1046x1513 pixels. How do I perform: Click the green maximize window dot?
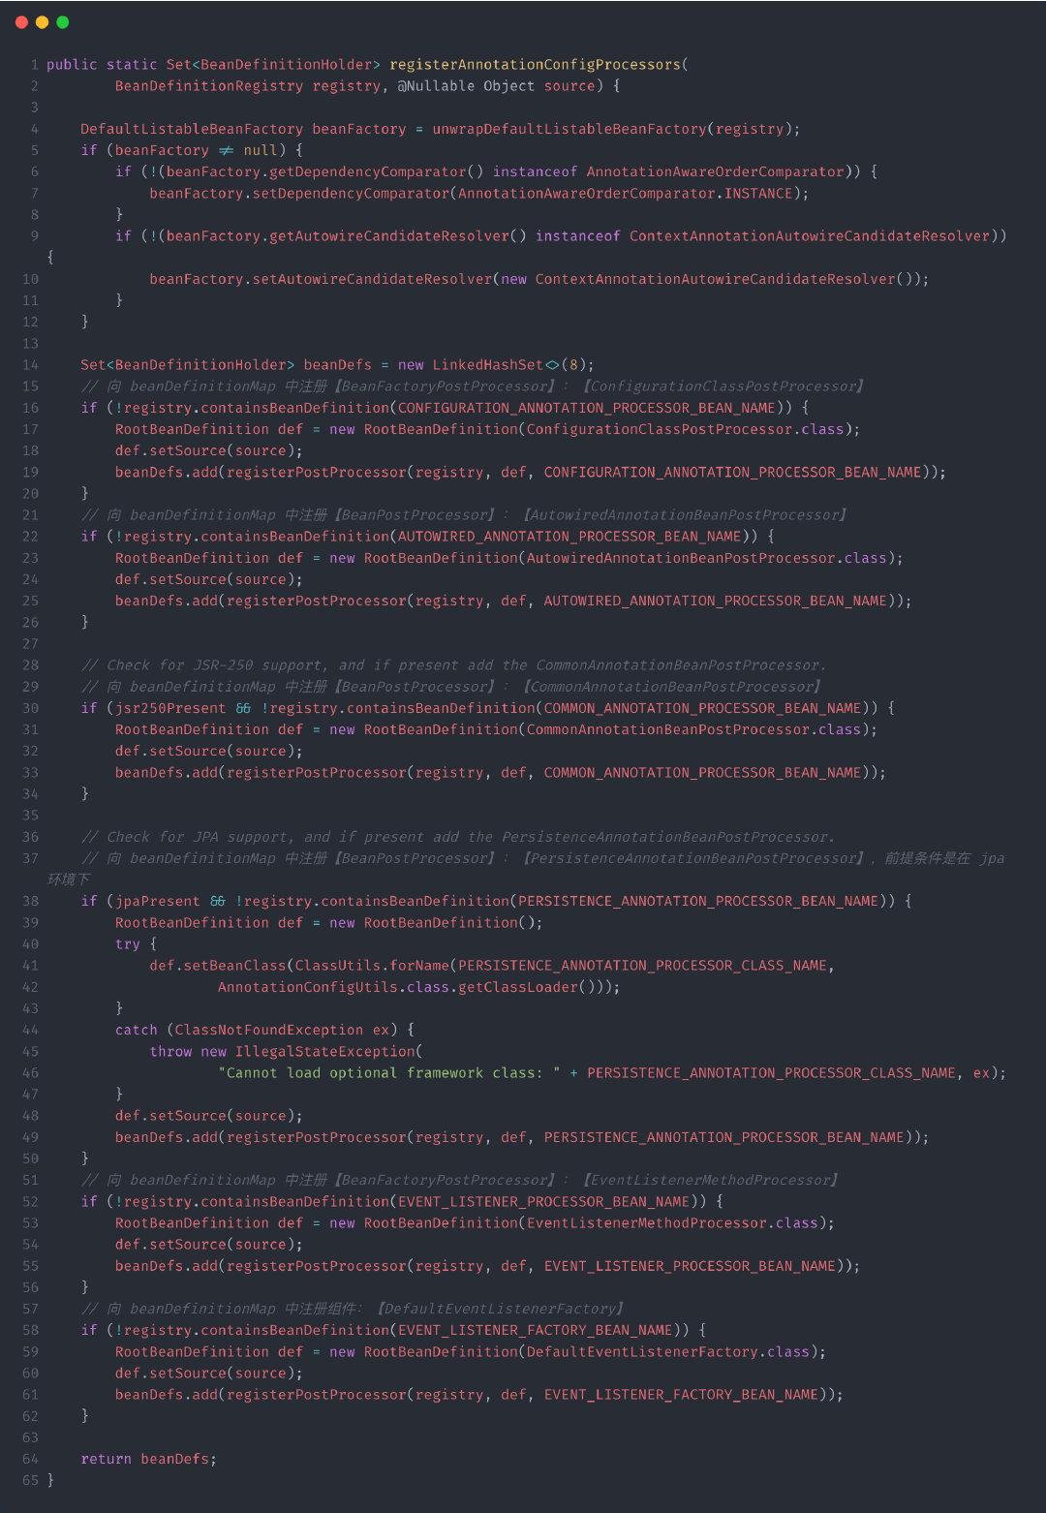coord(63,22)
